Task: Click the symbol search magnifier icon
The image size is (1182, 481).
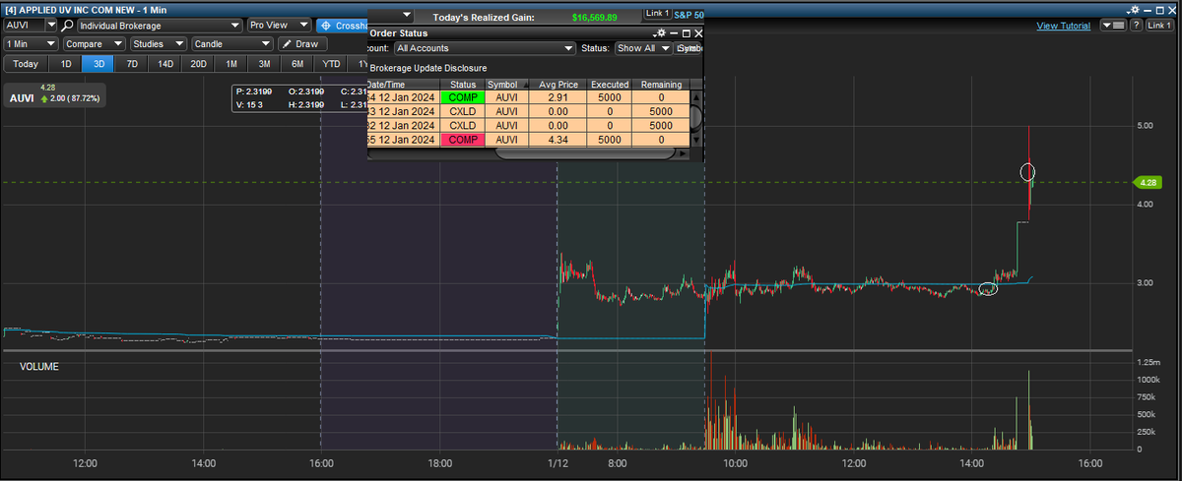Action: pos(68,25)
